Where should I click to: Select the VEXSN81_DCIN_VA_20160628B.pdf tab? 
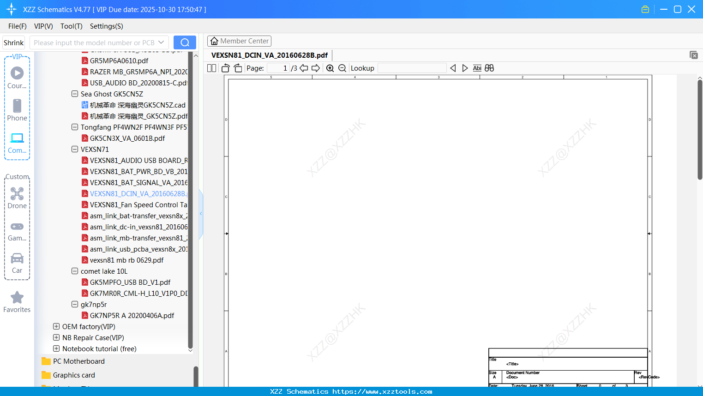(x=270, y=55)
